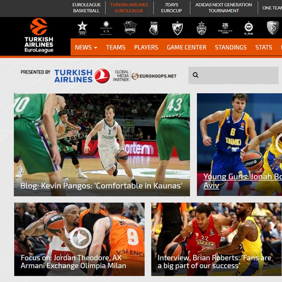Open the Players menu item

(146, 47)
